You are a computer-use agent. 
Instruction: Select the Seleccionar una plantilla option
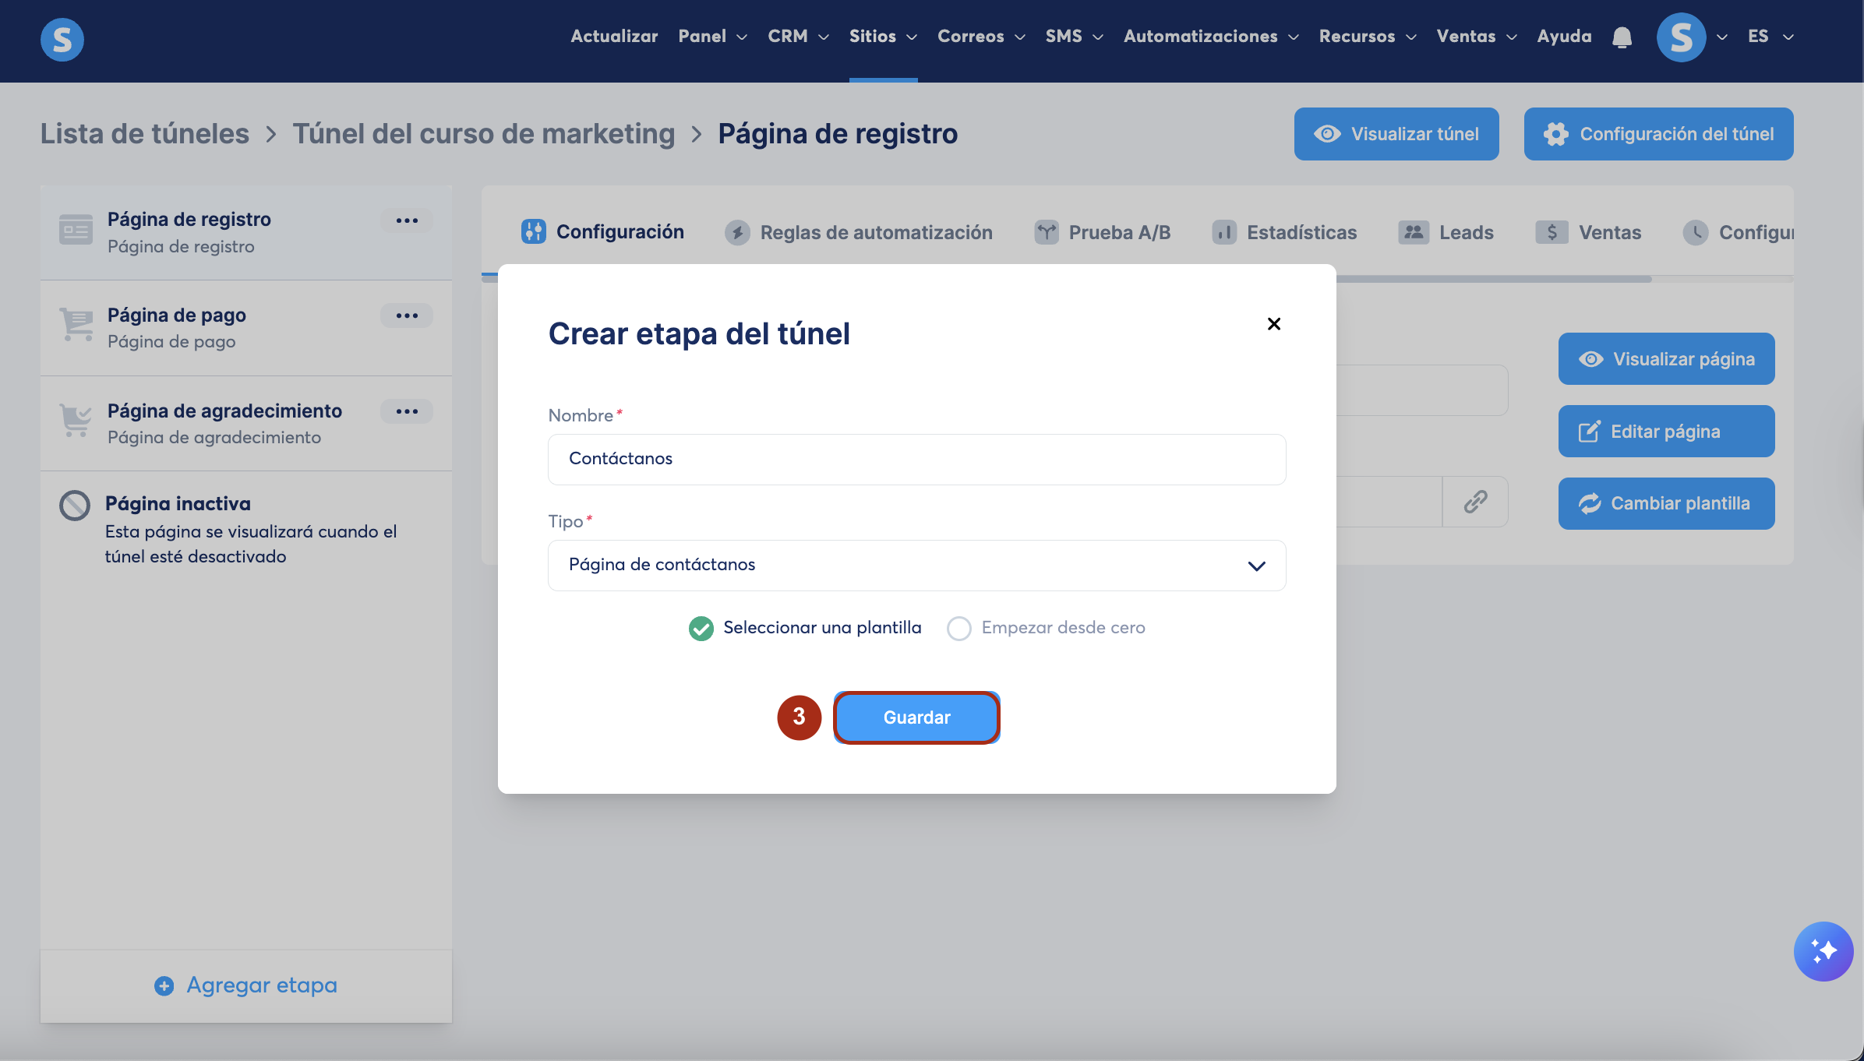coord(701,628)
